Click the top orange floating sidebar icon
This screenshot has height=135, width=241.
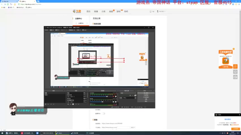[x=235, y=66]
